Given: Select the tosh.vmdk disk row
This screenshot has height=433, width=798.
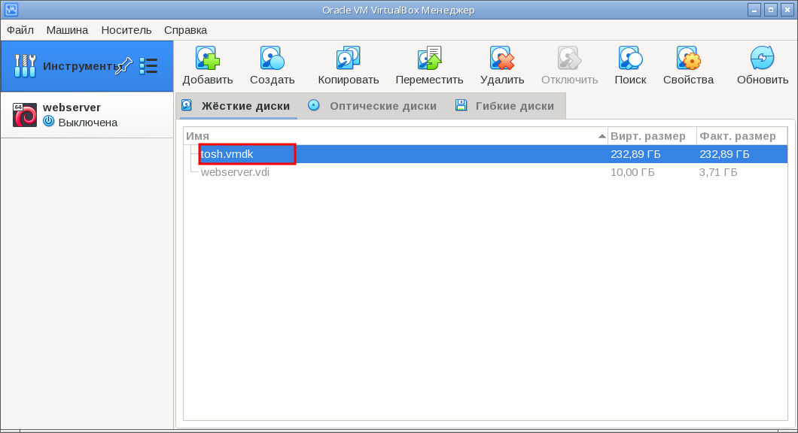Looking at the screenshot, I should click(486, 154).
